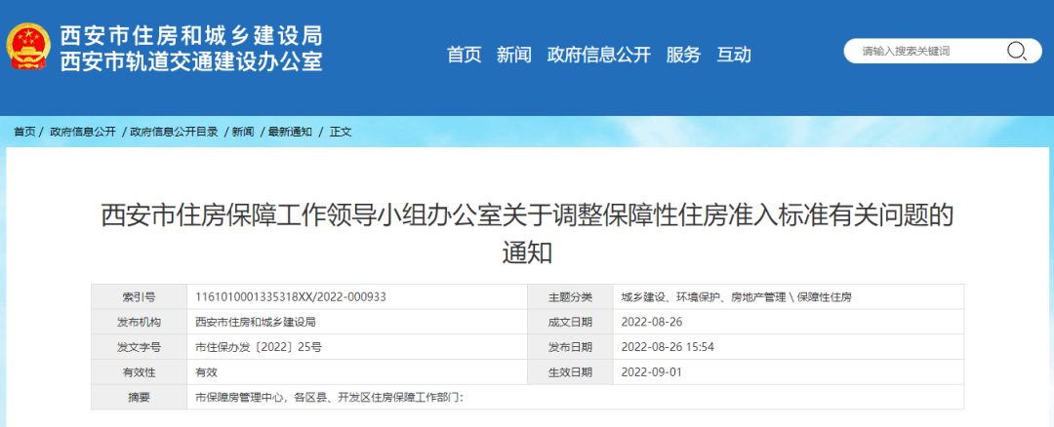
Task: Navigate to 最新通知 in the breadcrumb
Action: [x=290, y=132]
